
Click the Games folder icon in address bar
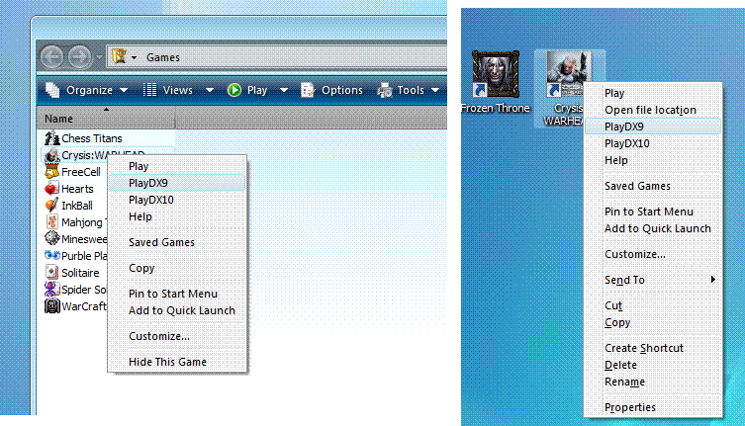[x=119, y=57]
